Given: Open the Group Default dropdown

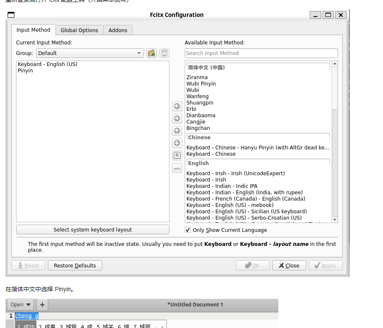Looking at the screenshot, I should (90, 53).
